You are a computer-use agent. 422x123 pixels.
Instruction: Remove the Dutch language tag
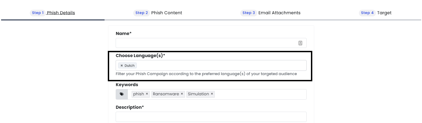122,66
